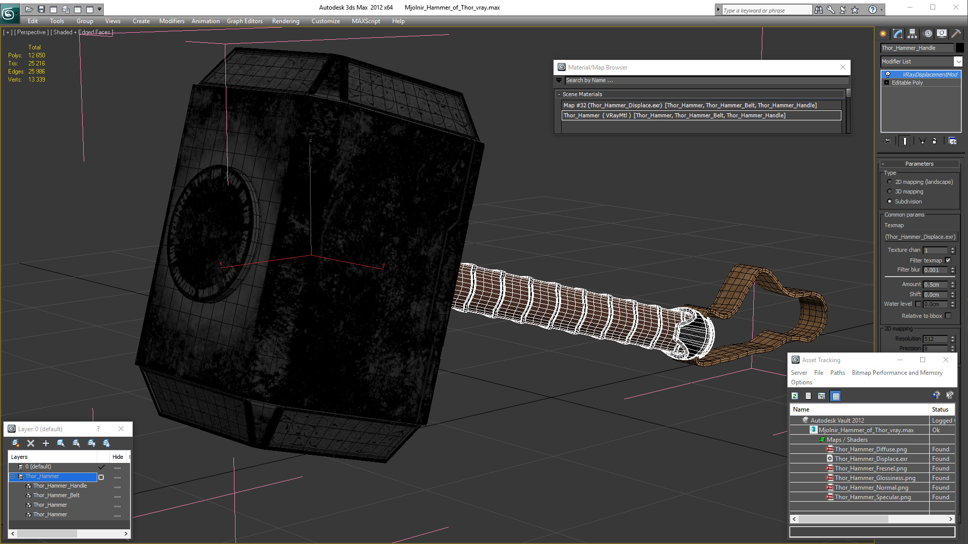Click the Save file icon in quick toolbar
Image resolution: width=968 pixels, height=544 pixels.
[41, 9]
